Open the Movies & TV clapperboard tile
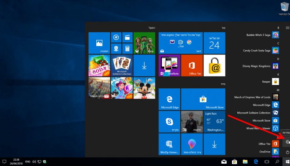 (128, 37)
